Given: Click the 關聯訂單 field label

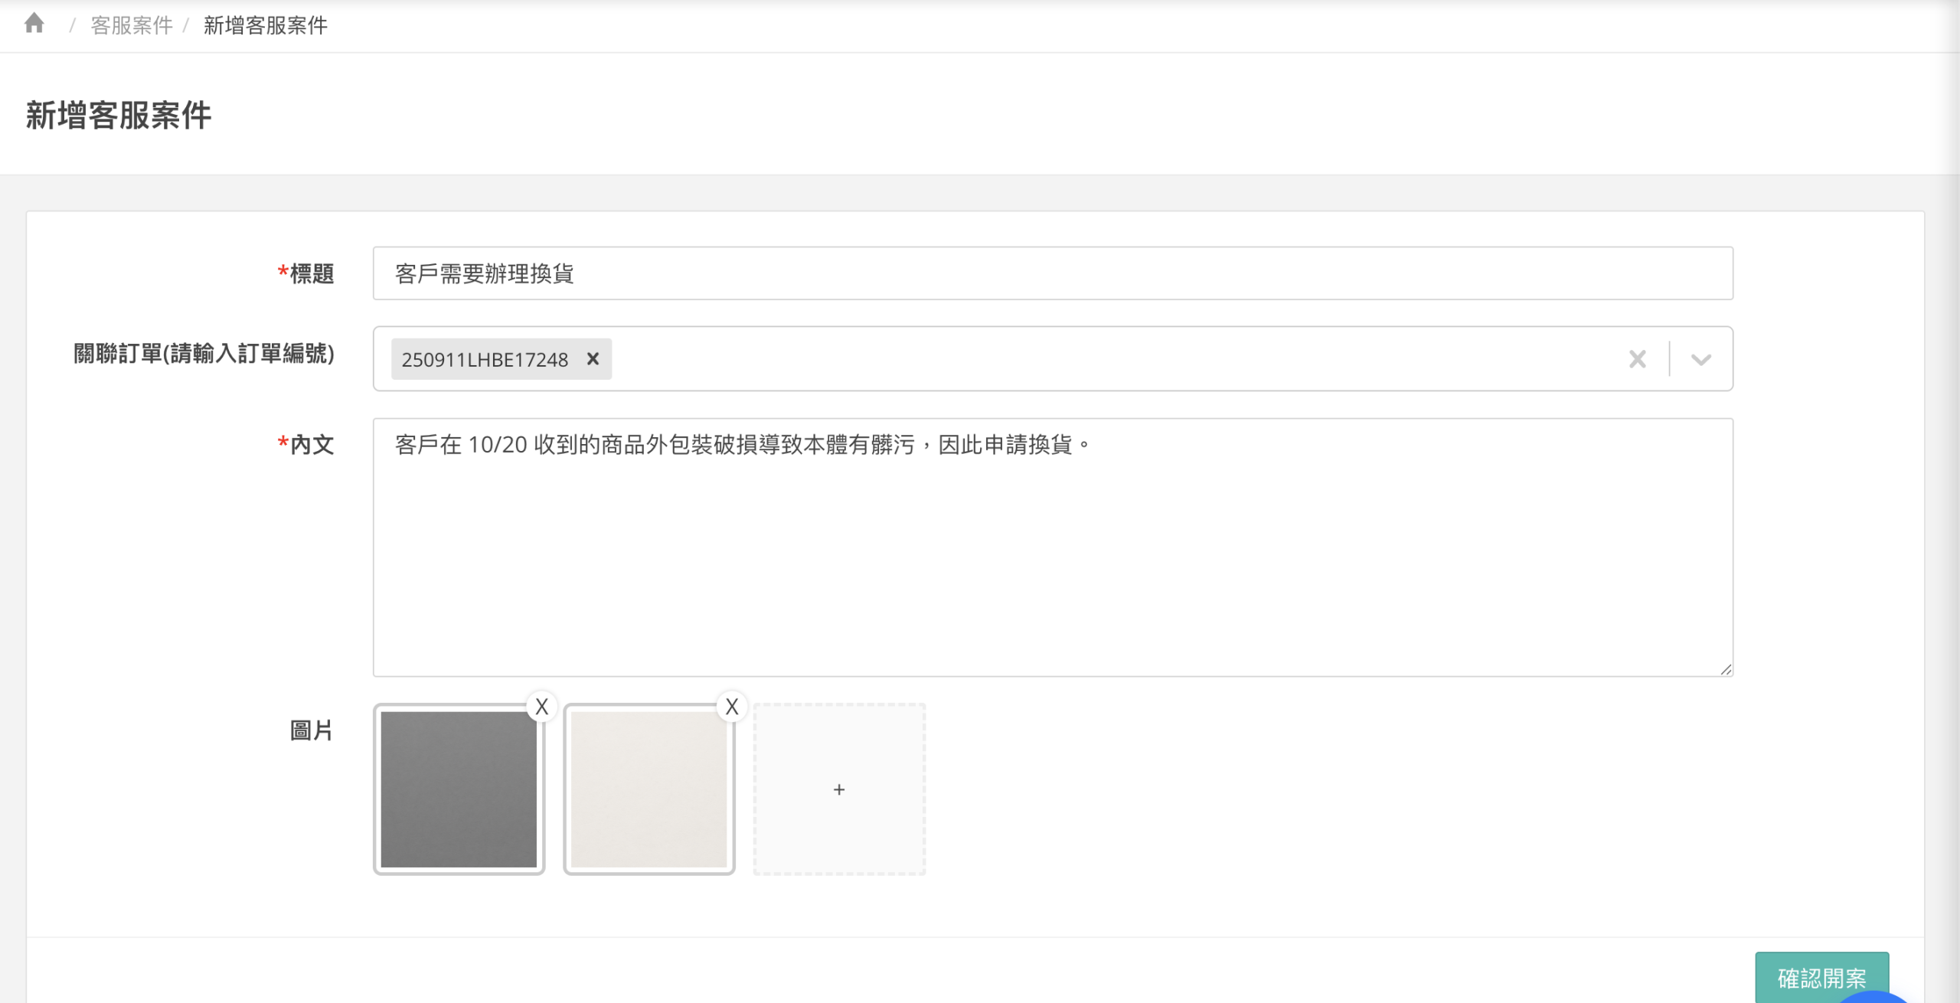Looking at the screenshot, I should tap(204, 354).
